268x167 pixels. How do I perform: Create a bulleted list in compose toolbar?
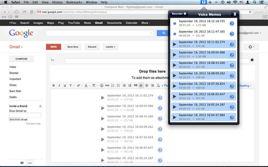click(x=119, y=86)
